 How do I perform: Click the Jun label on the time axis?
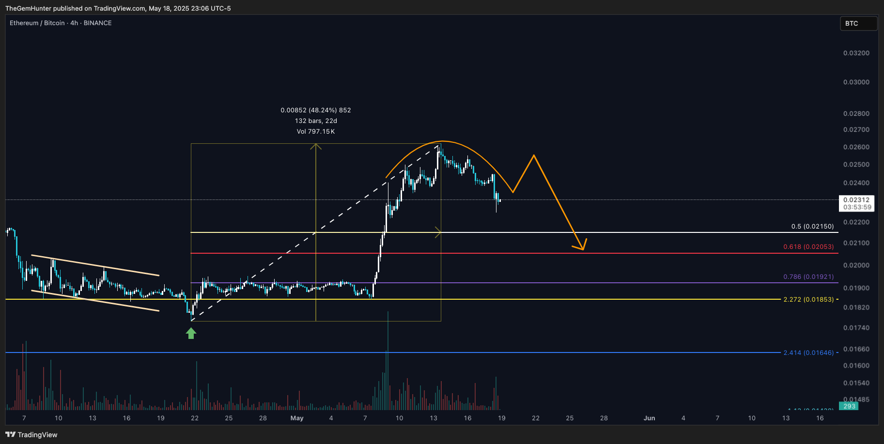(649, 418)
